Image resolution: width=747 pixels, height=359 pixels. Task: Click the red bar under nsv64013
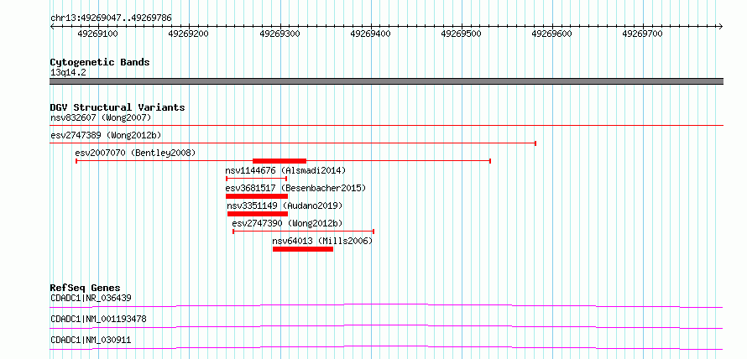(303, 249)
